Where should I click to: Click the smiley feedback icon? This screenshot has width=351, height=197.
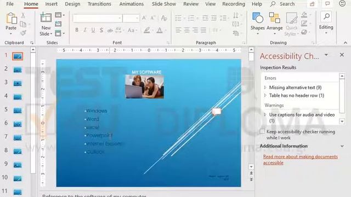tap(342, 4)
